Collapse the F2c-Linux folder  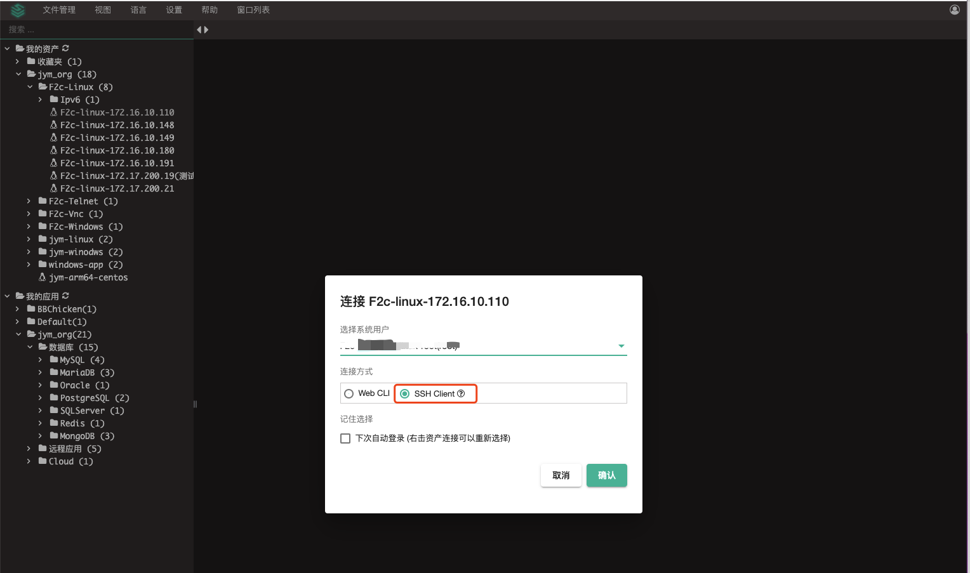(x=29, y=86)
